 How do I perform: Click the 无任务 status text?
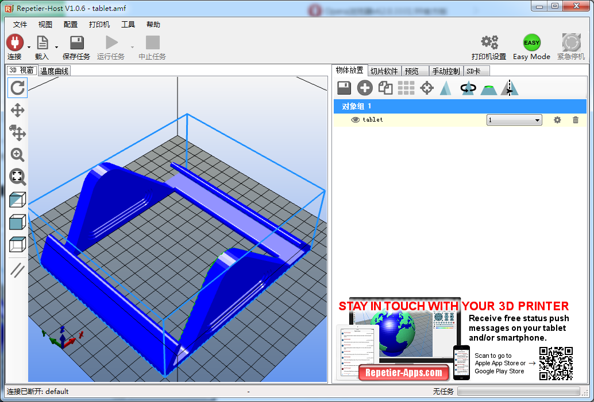coord(443,392)
